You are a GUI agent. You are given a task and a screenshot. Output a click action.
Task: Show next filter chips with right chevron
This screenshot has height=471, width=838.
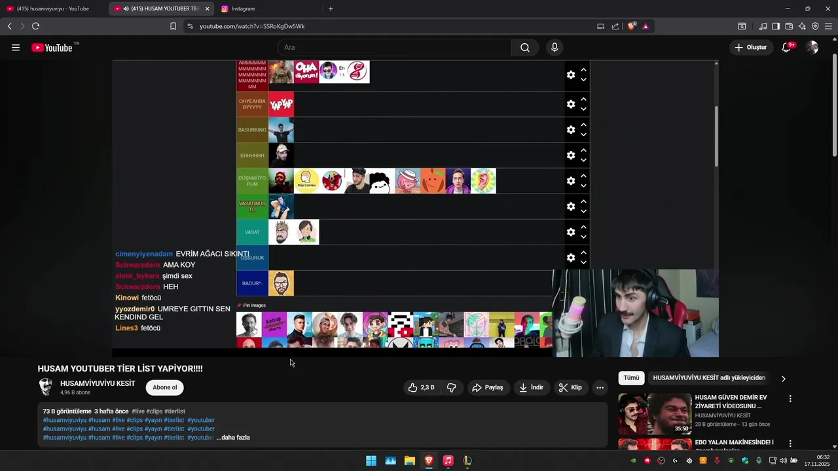coord(783,378)
